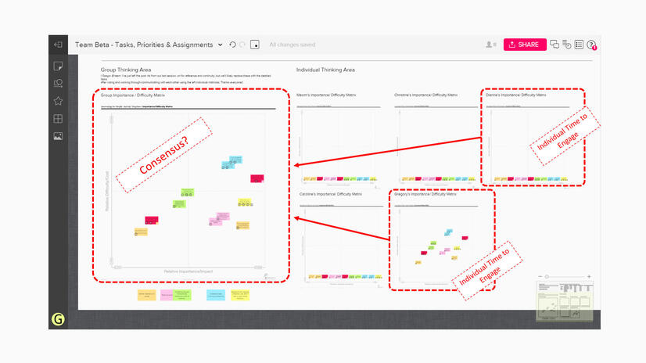Open the chat comments panel
The width and height of the screenshot is (646, 363).
554,45
